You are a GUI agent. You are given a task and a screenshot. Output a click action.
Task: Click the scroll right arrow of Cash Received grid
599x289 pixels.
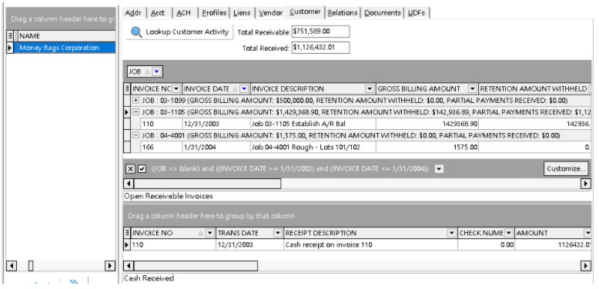coord(586,266)
